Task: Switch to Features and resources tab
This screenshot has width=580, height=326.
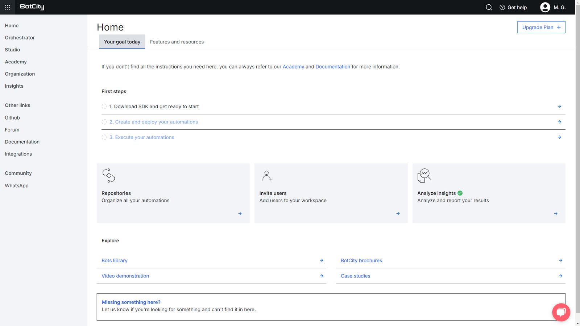Action: click(x=177, y=42)
